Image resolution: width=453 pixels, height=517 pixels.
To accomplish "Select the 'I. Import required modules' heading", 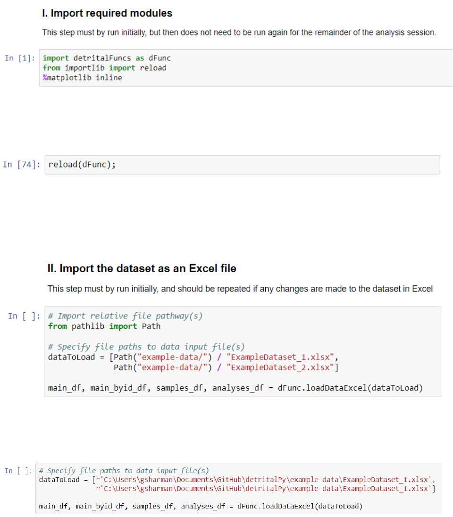I will [x=107, y=13].
